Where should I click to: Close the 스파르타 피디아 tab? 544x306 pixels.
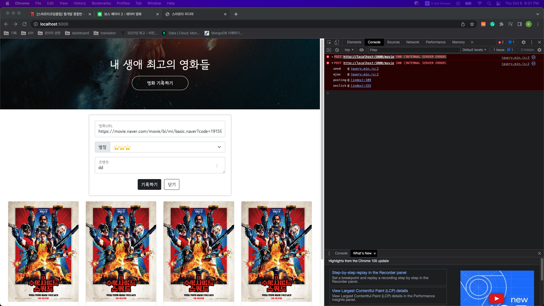pyautogui.click(x=225, y=14)
